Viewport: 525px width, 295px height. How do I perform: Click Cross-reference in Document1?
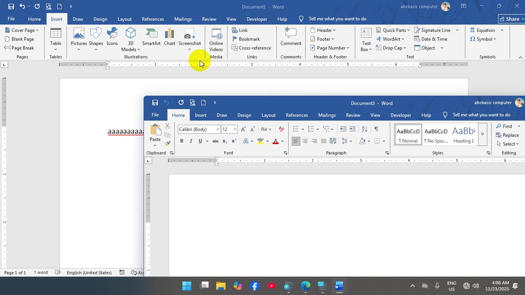click(251, 48)
